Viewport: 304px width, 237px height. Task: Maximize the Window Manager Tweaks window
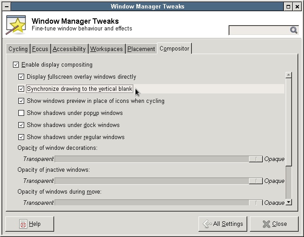(289, 6)
